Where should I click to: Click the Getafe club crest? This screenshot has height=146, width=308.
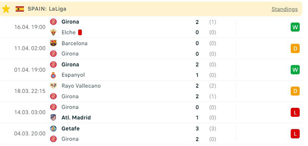53,129
